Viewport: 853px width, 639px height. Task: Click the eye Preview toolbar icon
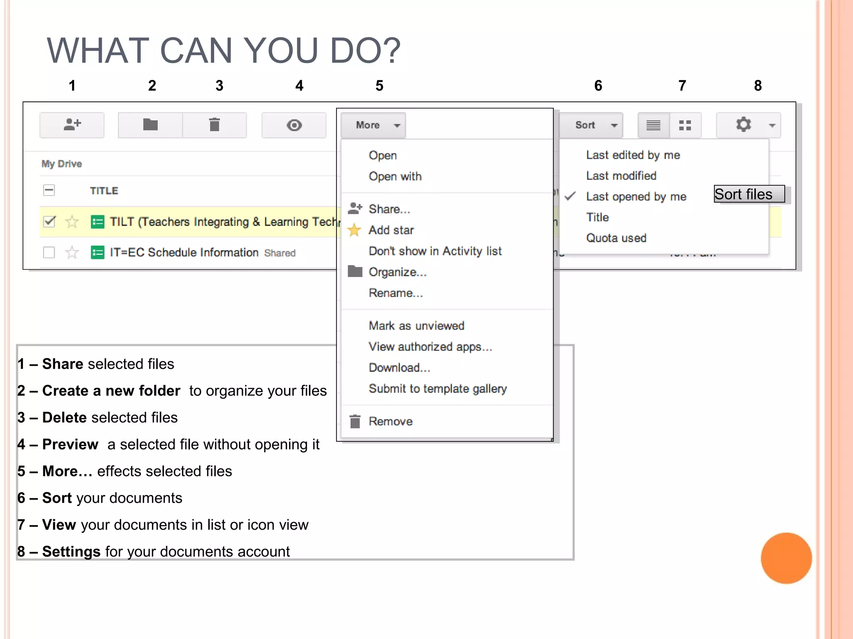click(294, 125)
